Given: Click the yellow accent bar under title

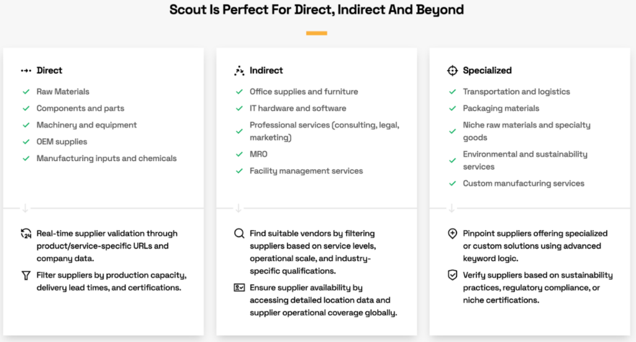Looking at the screenshot, I should click(x=317, y=33).
